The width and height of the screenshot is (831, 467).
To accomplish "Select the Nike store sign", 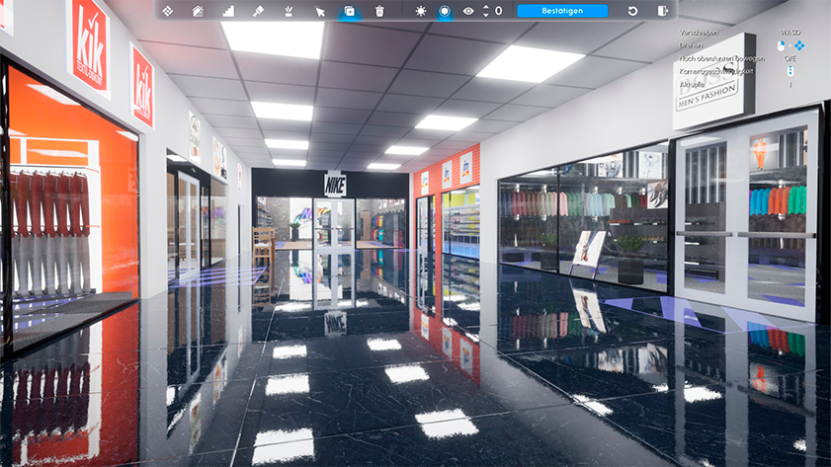I will 334,183.
